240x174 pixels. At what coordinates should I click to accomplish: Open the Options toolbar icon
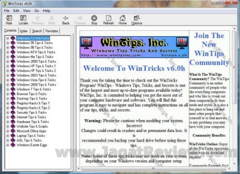[x=137, y=20]
